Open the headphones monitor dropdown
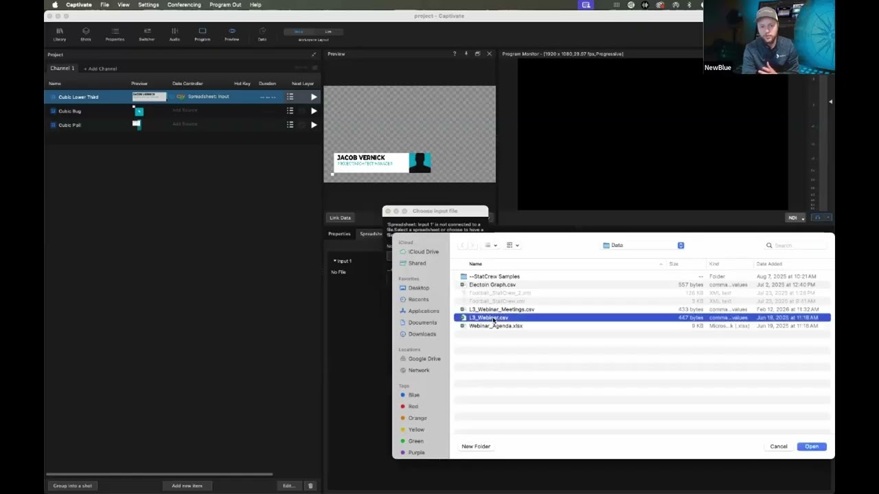The width and height of the screenshot is (879, 494). coord(821,217)
